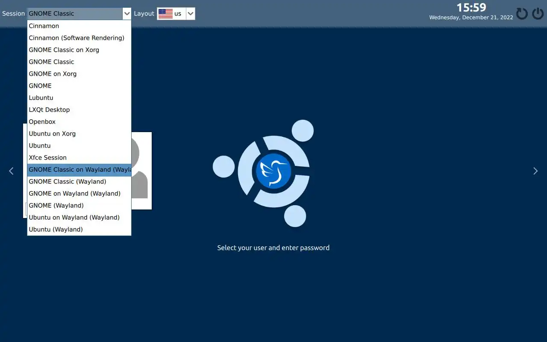This screenshot has height=342, width=547.
Task: Choose the plain GNOME Classic entry
Action: pyautogui.click(x=79, y=62)
